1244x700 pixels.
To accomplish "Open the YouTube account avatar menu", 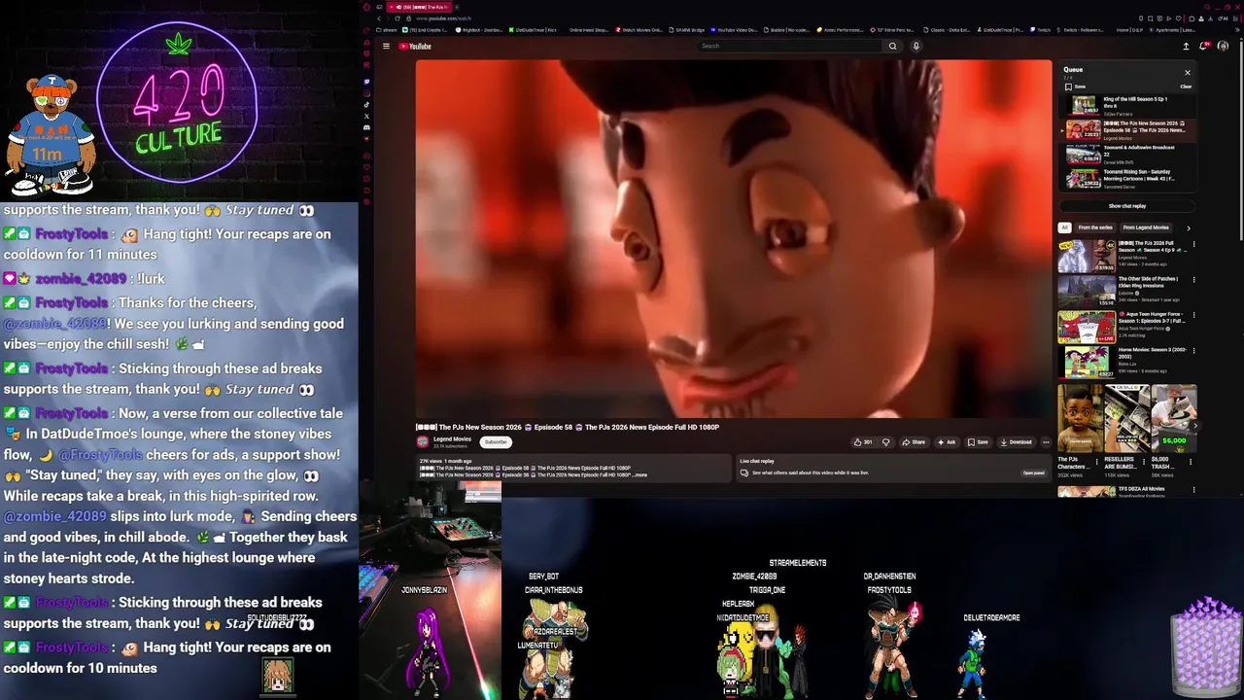I will click(1223, 46).
